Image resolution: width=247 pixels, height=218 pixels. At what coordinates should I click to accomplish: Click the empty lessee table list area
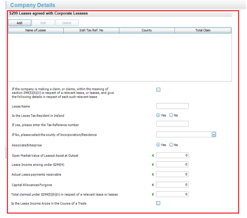point(120,57)
